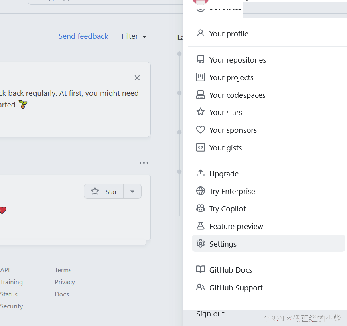Click the star icon beside Your stars
Image resolution: width=347 pixels, height=326 pixels.
click(200, 112)
